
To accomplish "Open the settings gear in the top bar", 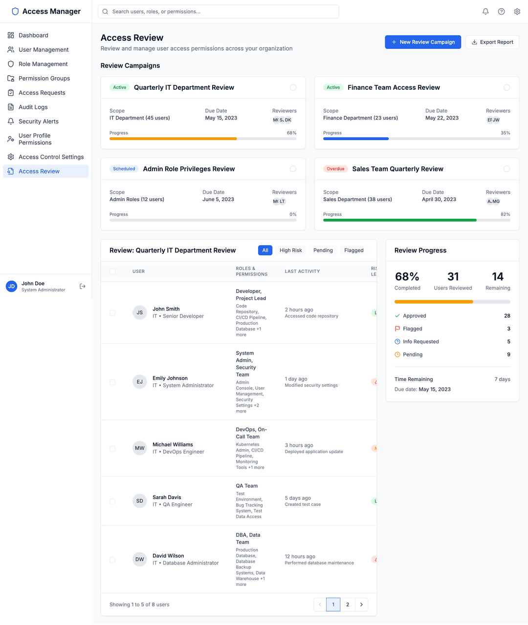I will [x=517, y=11].
